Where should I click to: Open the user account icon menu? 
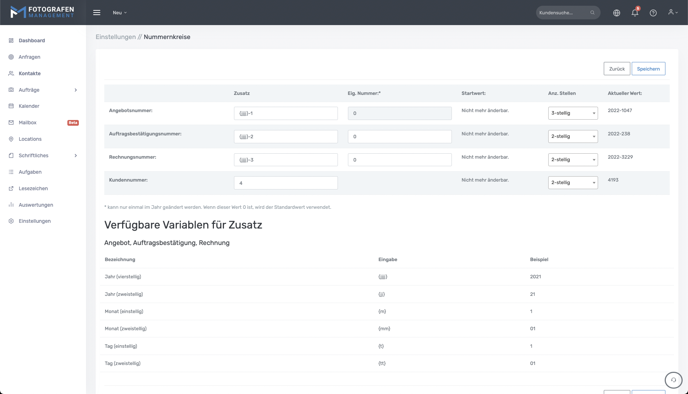673,13
